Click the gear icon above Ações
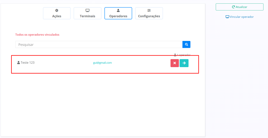Image resolution: width=268 pixels, height=138 pixels. (57, 10)
